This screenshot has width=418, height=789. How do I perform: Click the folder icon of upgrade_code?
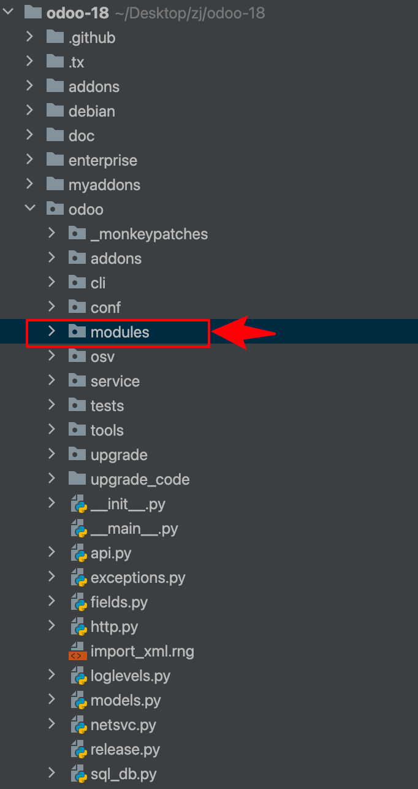[77, 479]
